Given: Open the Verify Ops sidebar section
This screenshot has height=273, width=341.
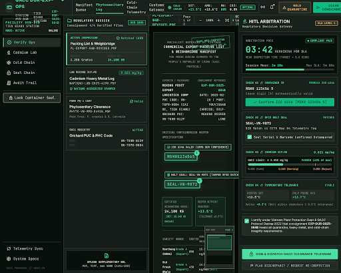Looking at the screenshot, I should coord(32,43).
